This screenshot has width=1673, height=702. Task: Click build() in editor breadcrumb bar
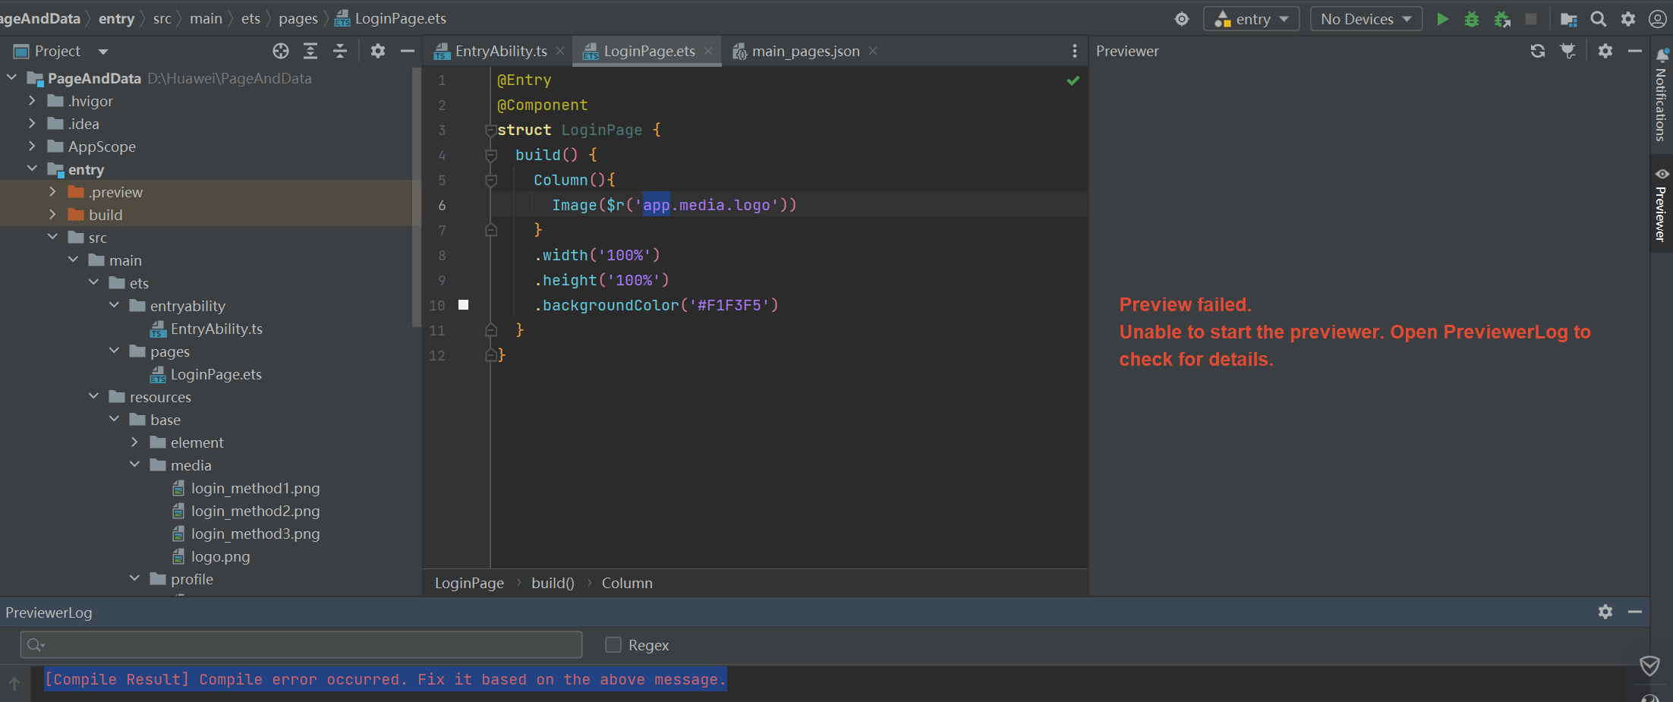553,583
